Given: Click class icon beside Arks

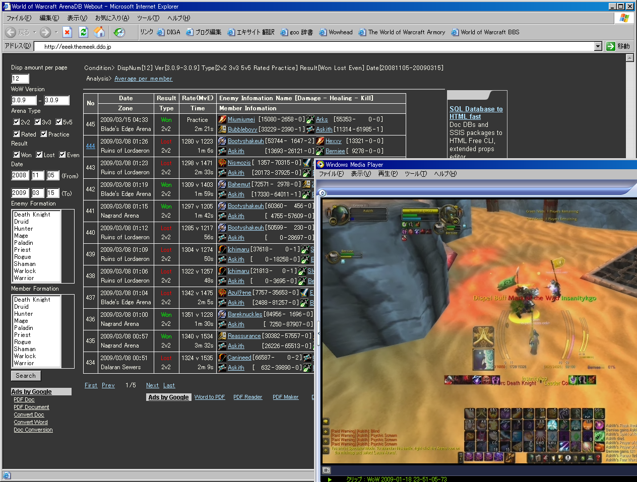Looking at the screenshot, I should coord(310,119).
